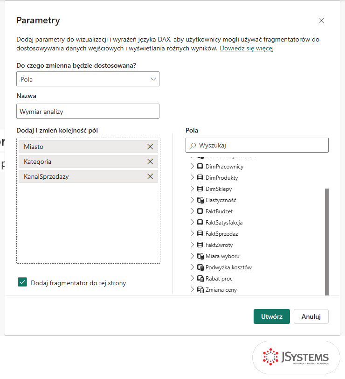This screenshot has width=345, height=379.
Task: Click the Elastyczność parameter table icon
Action: click(200, 200)
